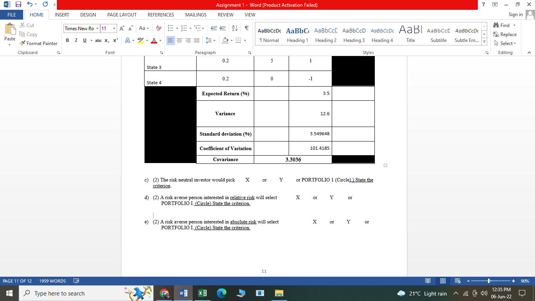Screen dimensions: 535x301
Task: Open the font size dropdown
Action: click(114, 28)
